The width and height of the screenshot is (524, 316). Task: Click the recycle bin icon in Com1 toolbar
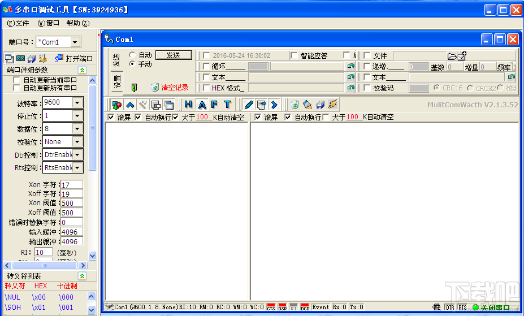(x=295, y=105)
